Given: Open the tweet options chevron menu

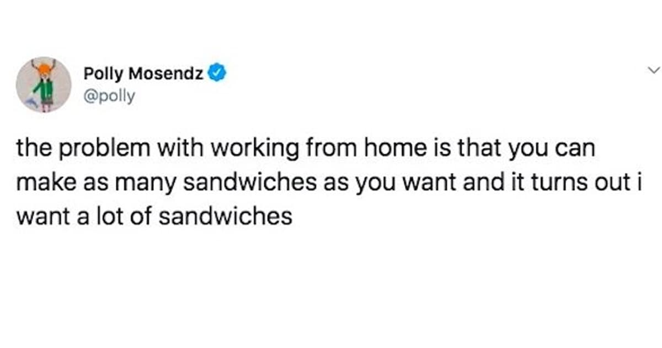Looking at the screenshot, I should pyautogui.click(x=653, y=70).
